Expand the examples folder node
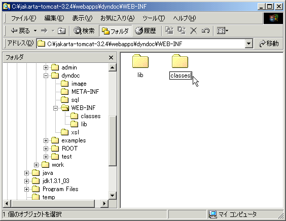Viewport: 286px width, 221px height. (46, 140)
